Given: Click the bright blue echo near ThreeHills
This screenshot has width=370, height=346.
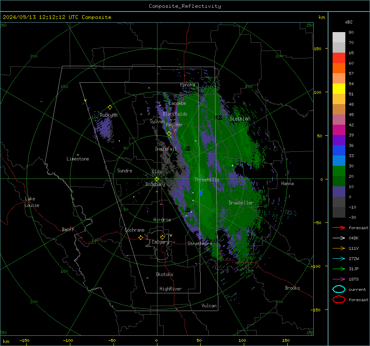Looking at the screenshot, I should click(201, 193).
